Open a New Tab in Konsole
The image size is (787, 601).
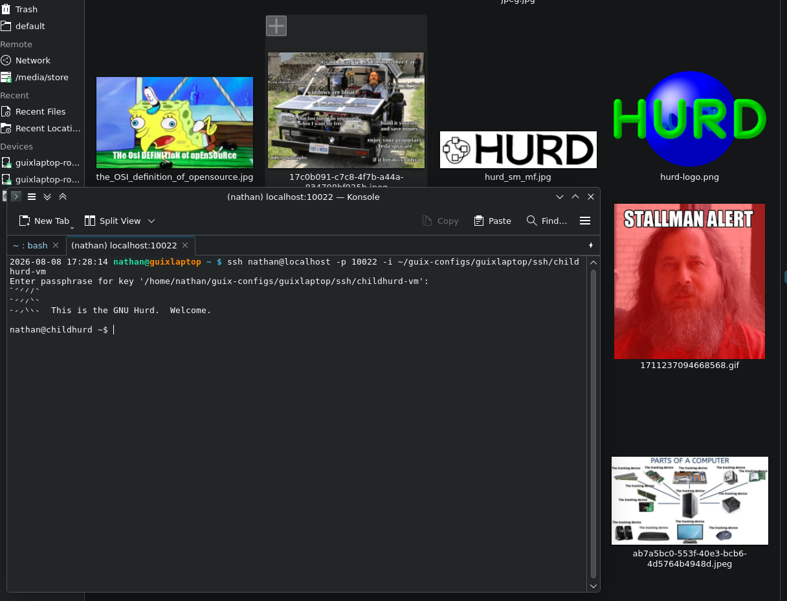click(43, 221)
